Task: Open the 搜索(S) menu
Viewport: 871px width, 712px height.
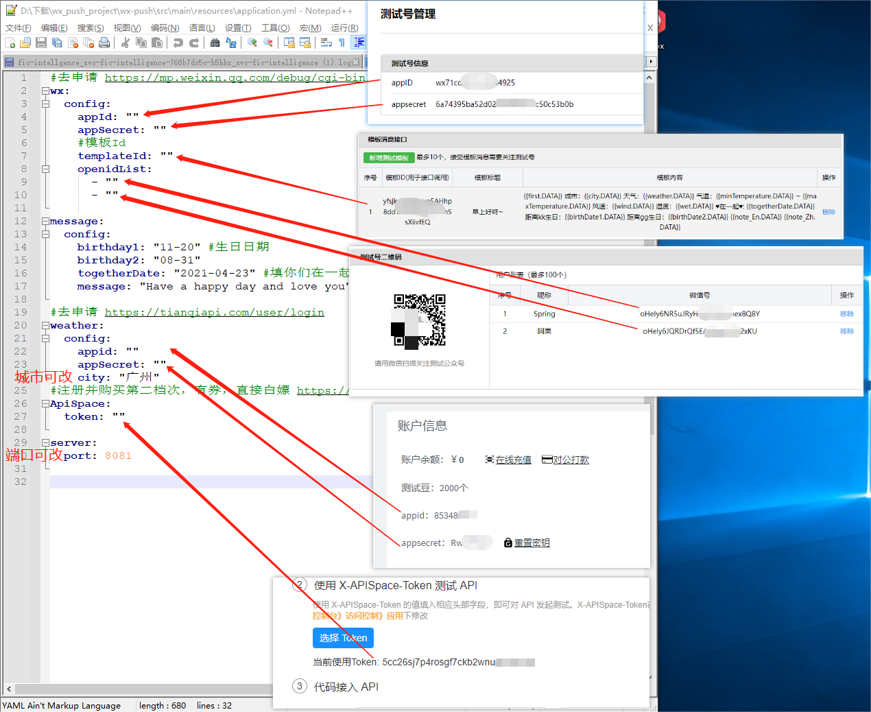Action: (x=91, y=27)
